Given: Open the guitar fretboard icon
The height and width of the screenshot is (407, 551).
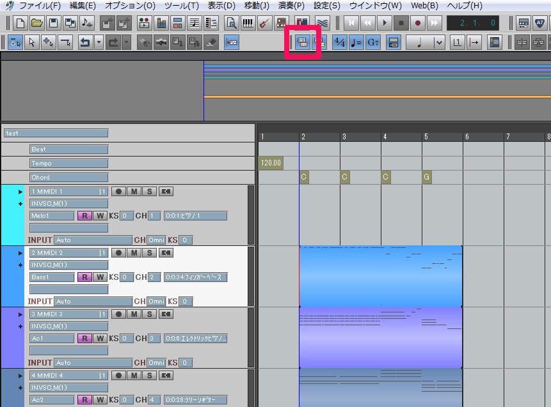Looking at the screenshot, I should click(x=281, y=23).
